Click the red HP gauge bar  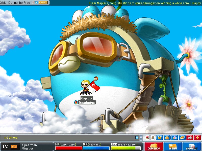[69, 148]
